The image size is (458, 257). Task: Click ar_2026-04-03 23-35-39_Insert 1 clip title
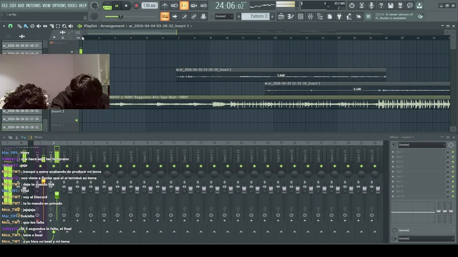pyautogui.click(x=294, y=83)
